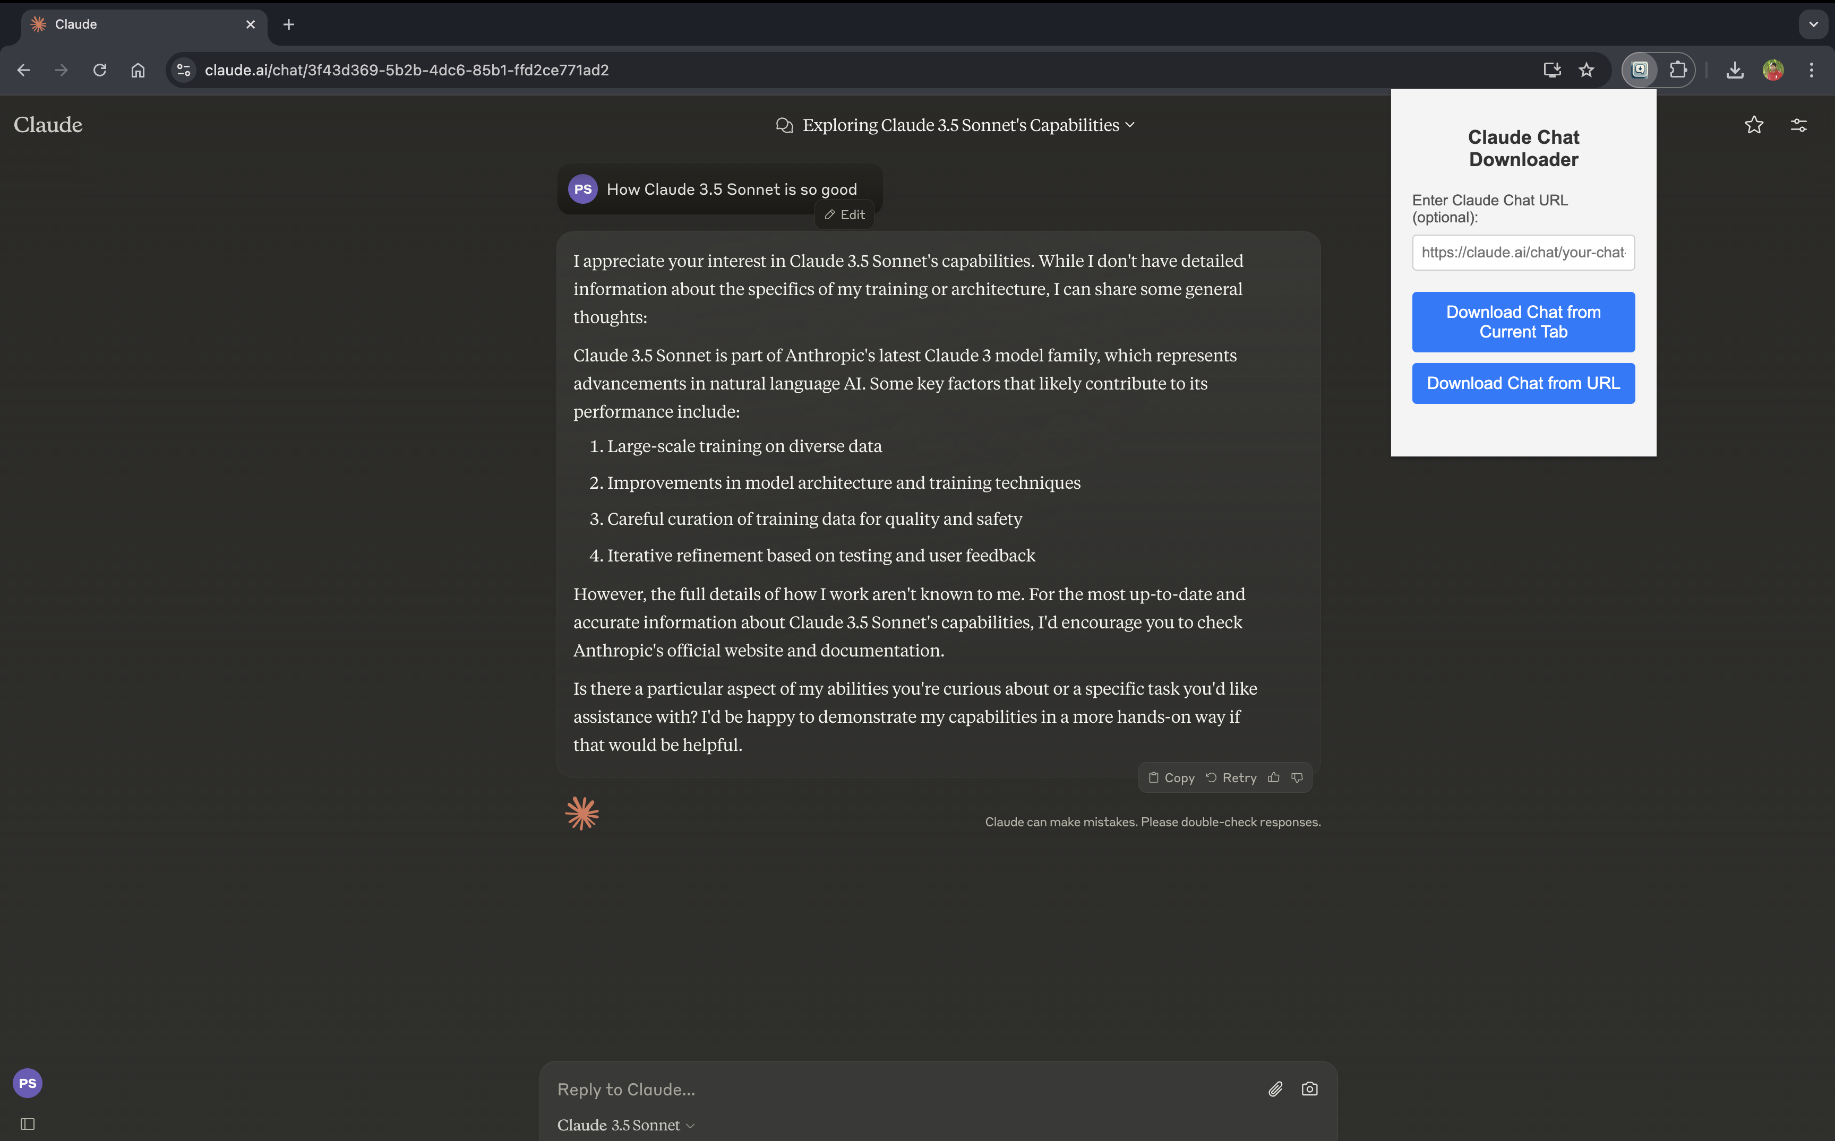Open the browser downloads icon
The image size is (1835, 1141).
(x=1735, y=70)
